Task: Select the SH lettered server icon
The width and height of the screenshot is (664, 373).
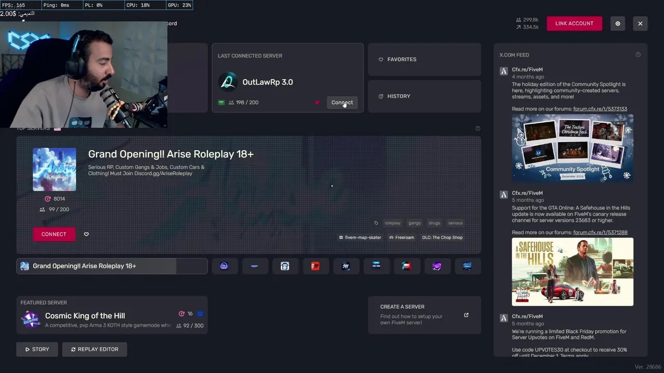Action: point(345,266)
